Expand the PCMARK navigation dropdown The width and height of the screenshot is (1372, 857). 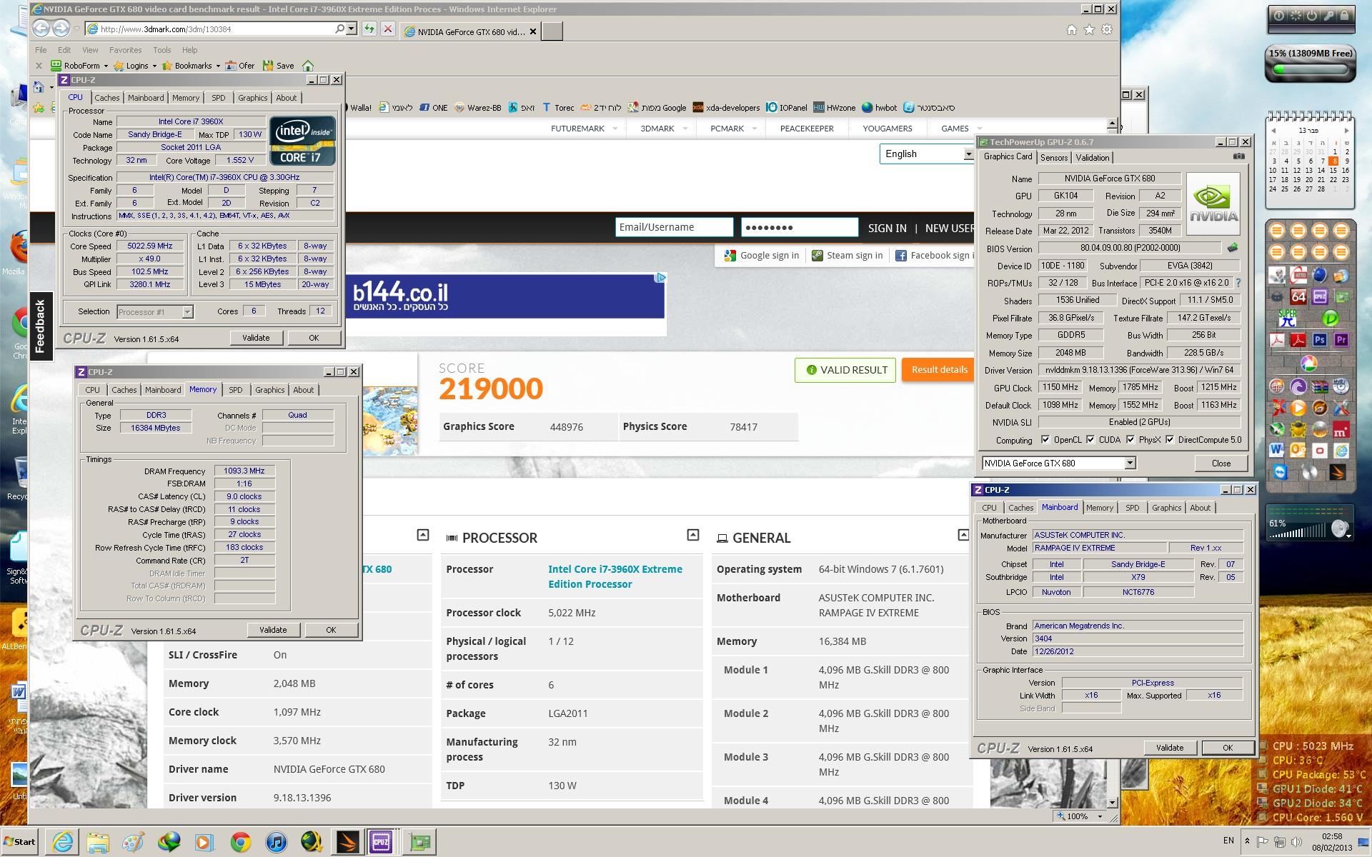pyautogui.click(x=755, y=129)
